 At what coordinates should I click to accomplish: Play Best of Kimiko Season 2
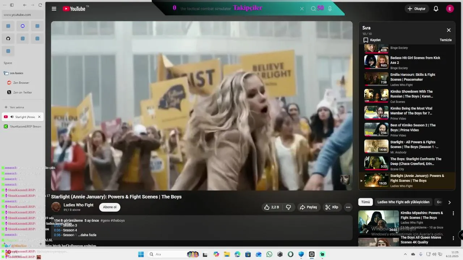click(407, 129)
